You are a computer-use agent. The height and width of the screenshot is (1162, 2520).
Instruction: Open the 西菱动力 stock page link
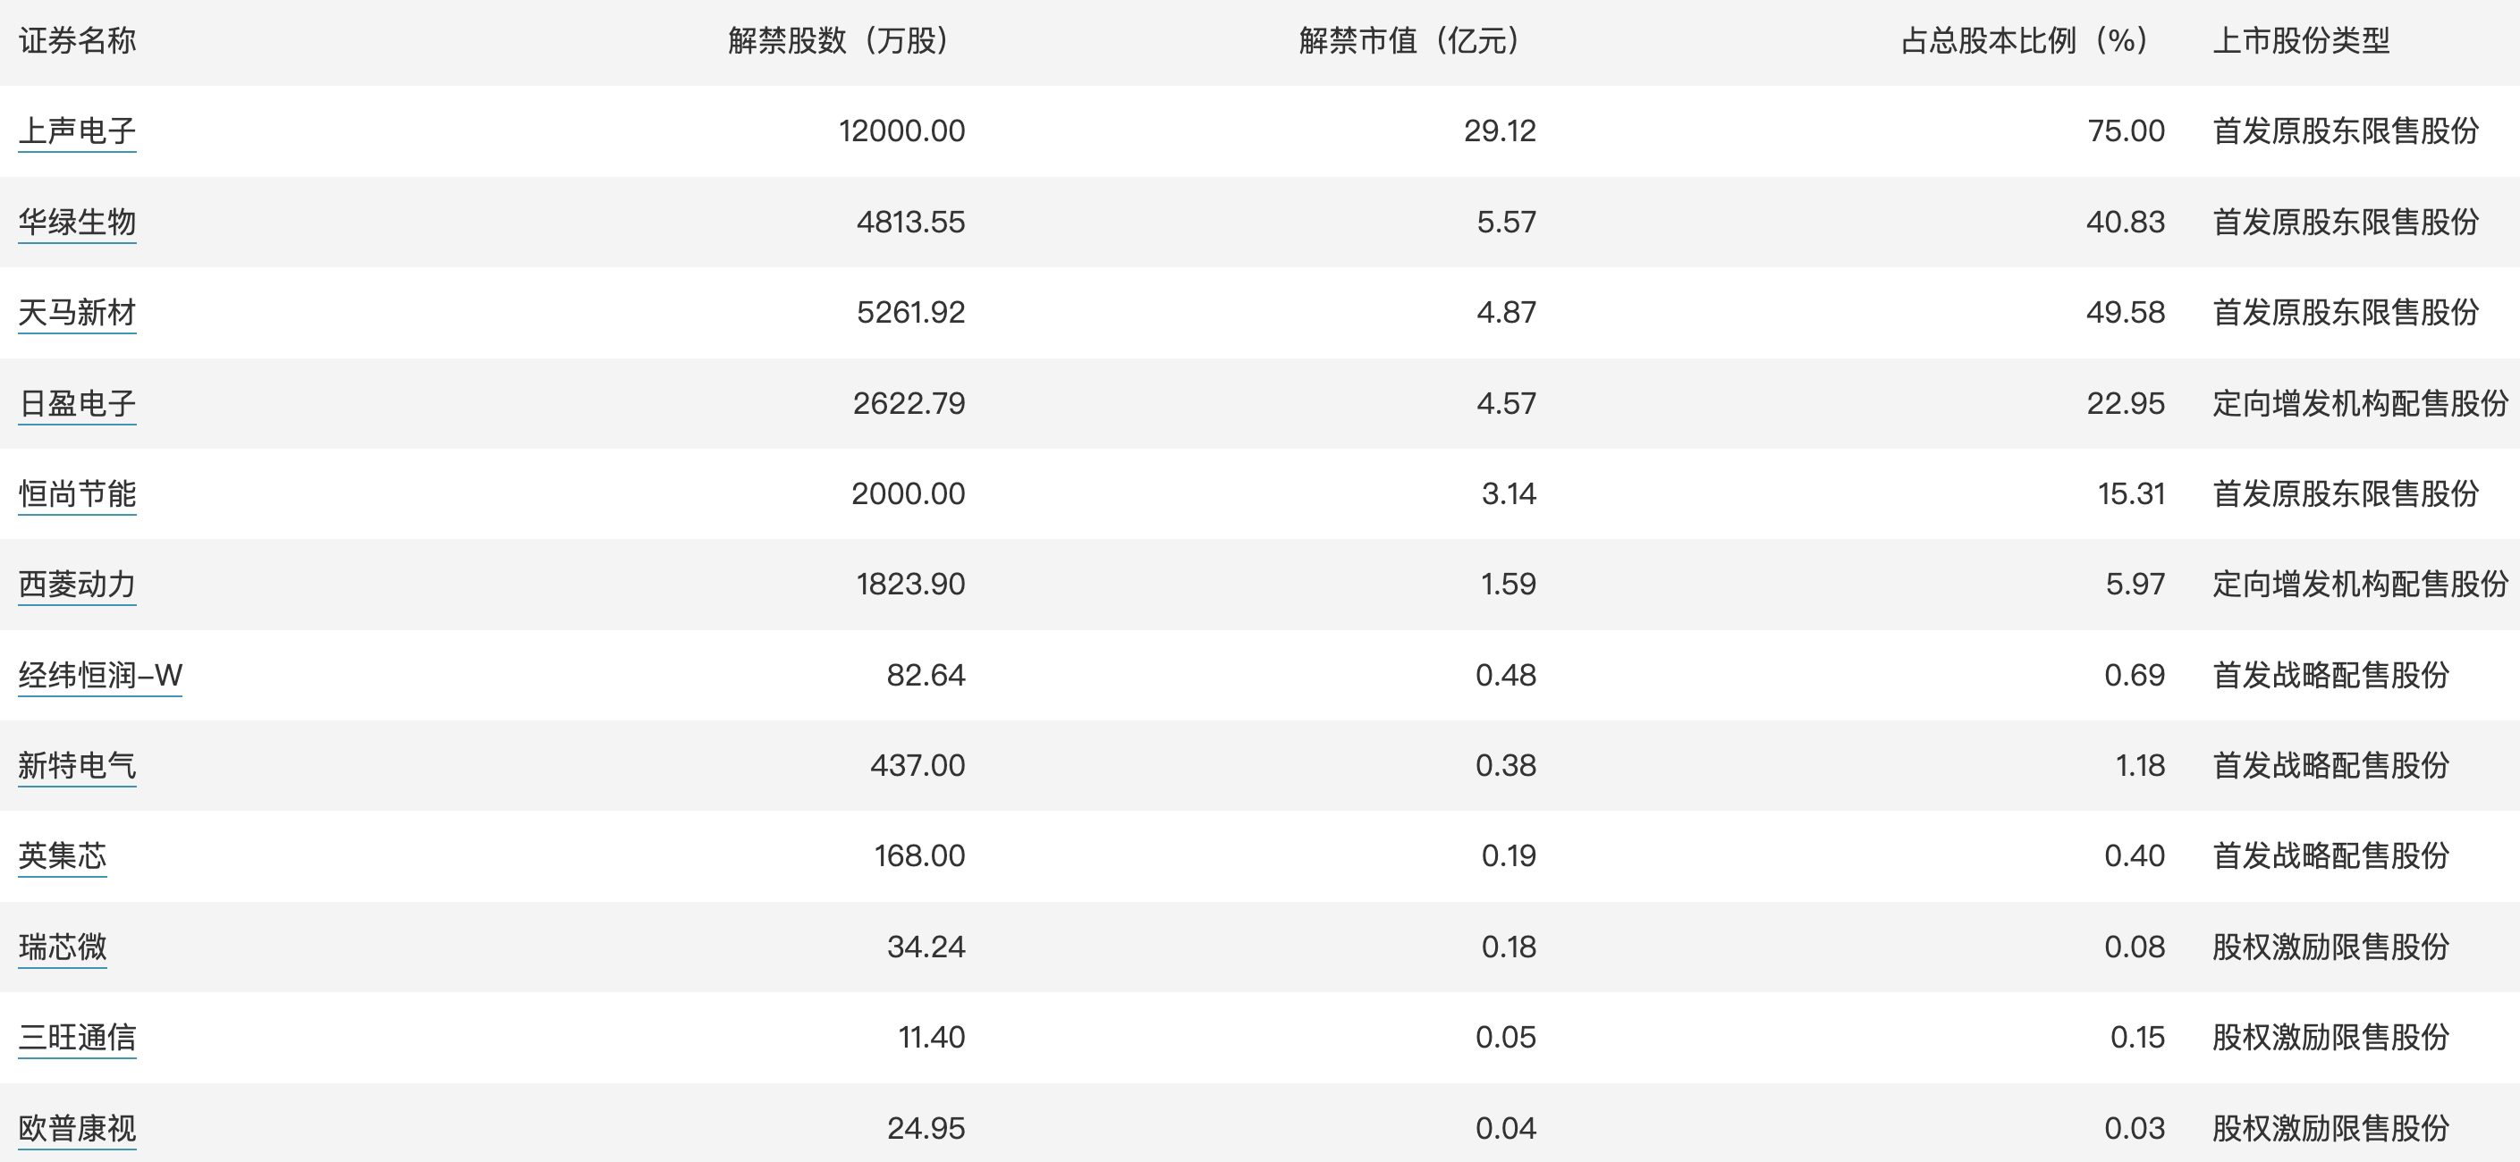tap(77, 584)
